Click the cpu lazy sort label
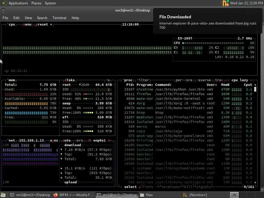Image resolution: width=264 pixels, height=198 pixels. click(240, 80)
